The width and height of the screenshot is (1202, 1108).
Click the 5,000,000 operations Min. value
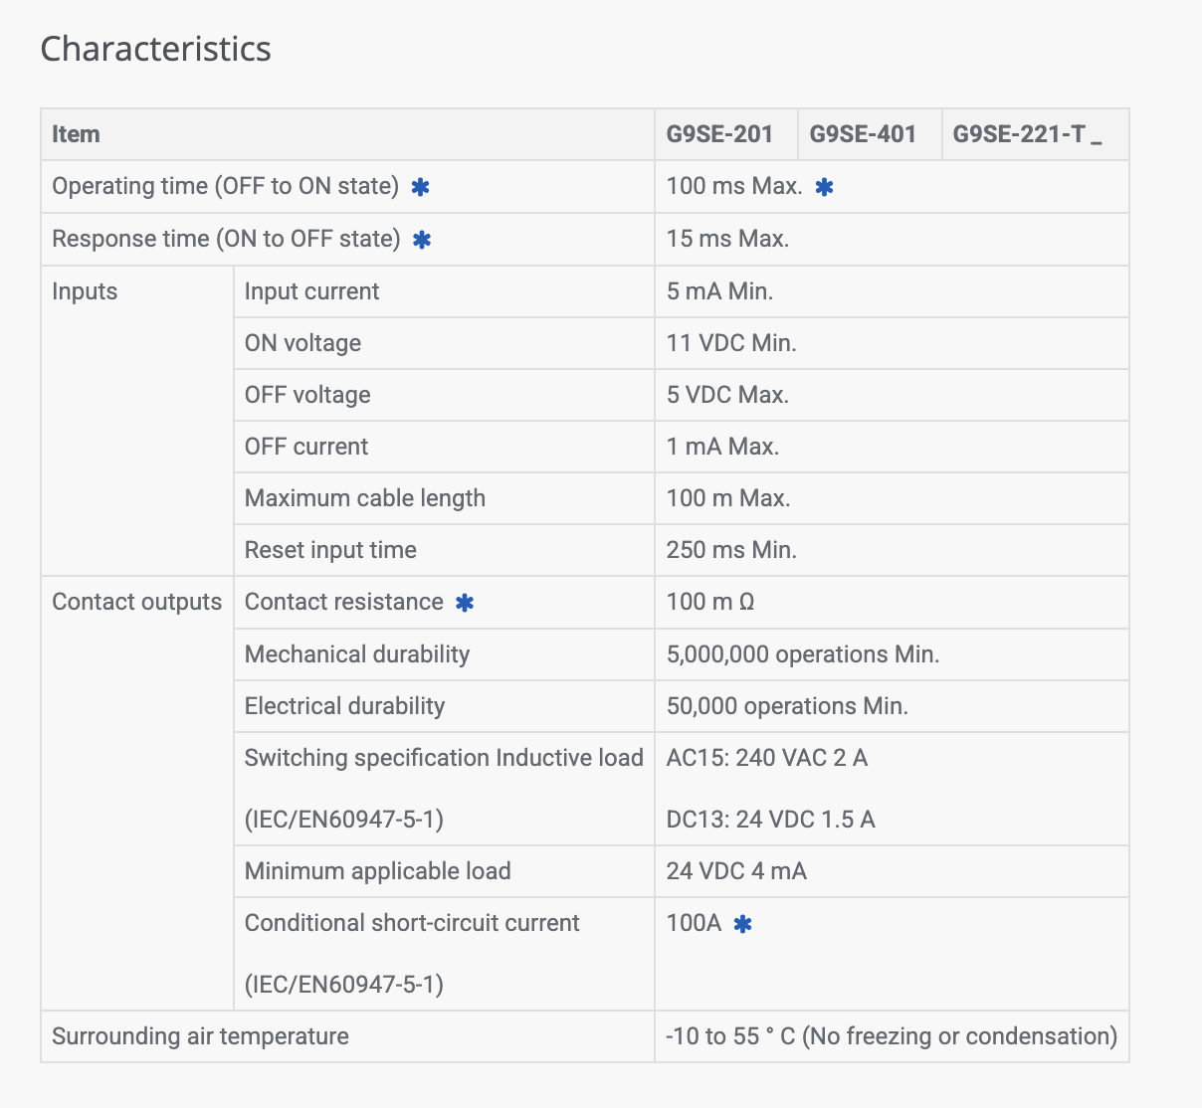(803, 654)
